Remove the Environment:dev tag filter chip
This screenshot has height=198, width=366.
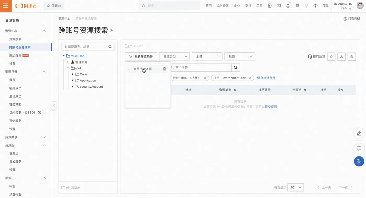tap(250, 78)
